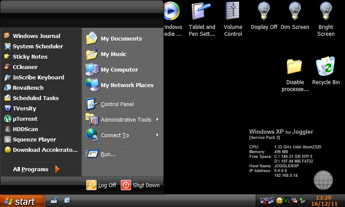The height and width of the screenshot is (207, 345).
Task: Launch Download Accelerator from the Start menu
Action: pos(41,150)
